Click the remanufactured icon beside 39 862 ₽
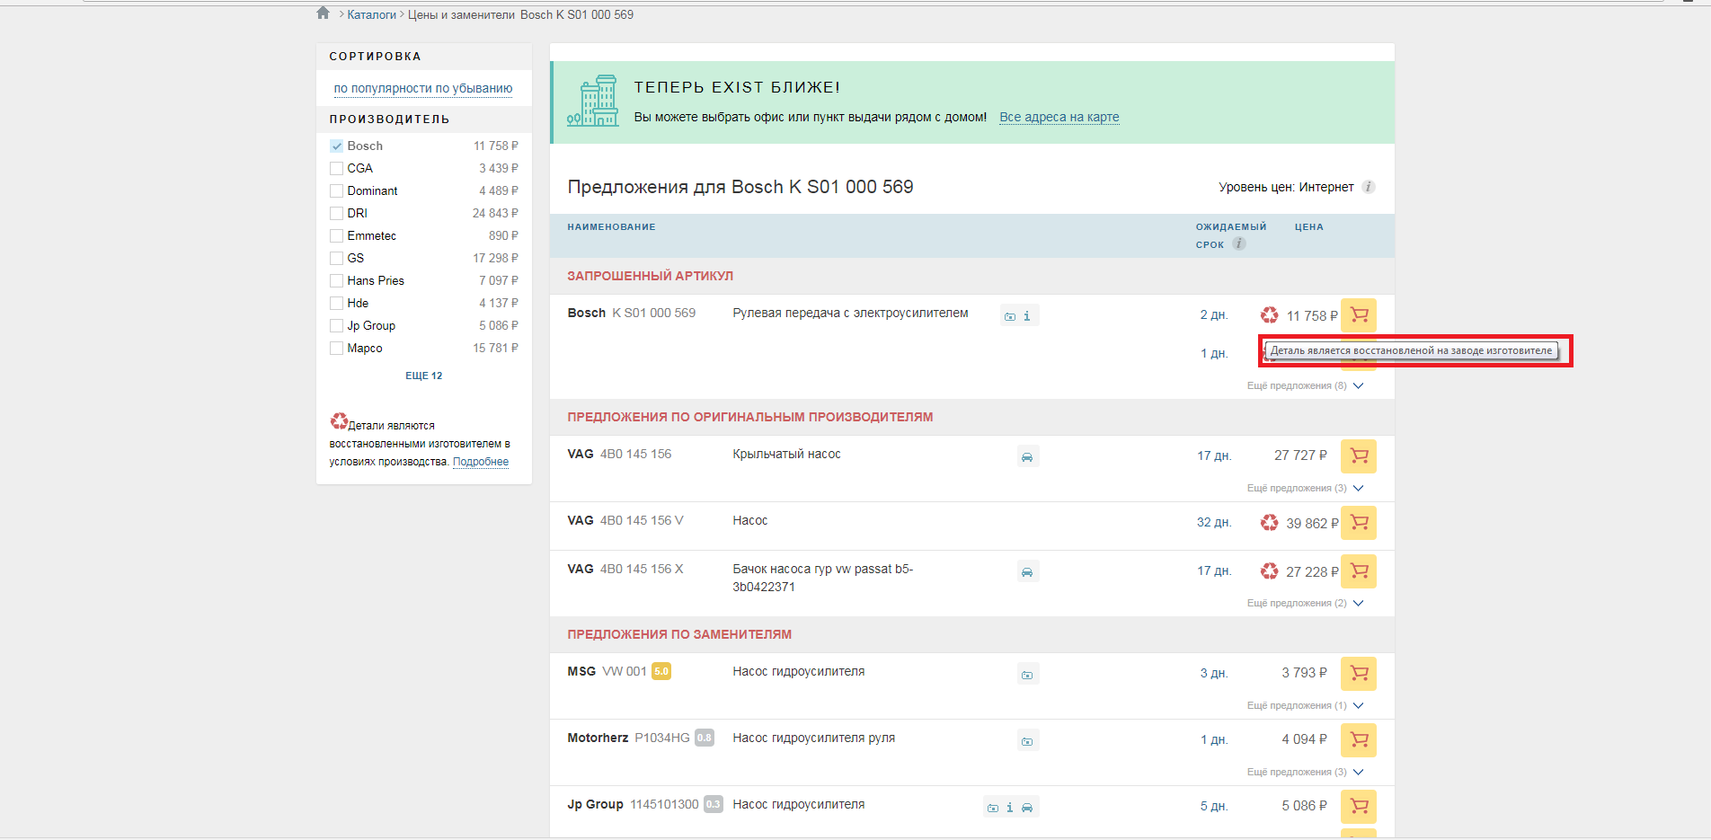This screenshot has width=1711, height=840. (x=1269, y=523)
